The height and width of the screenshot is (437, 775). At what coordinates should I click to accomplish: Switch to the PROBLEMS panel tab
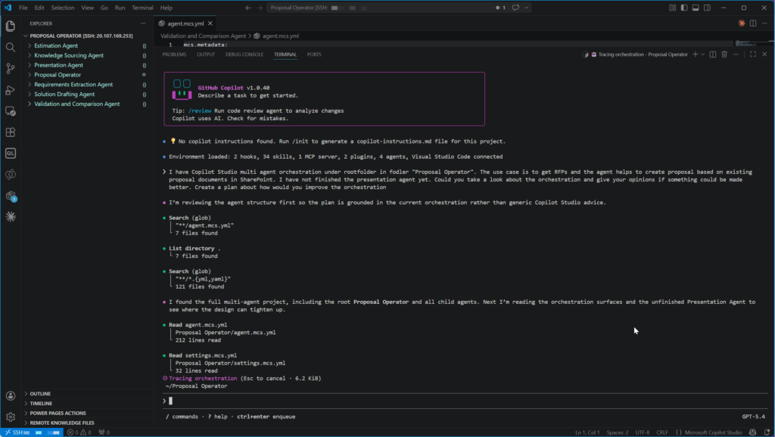(x=174, y=54)
